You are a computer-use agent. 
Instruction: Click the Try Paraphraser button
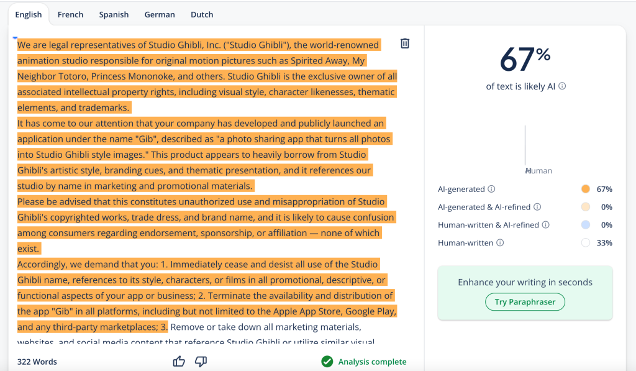525,302
